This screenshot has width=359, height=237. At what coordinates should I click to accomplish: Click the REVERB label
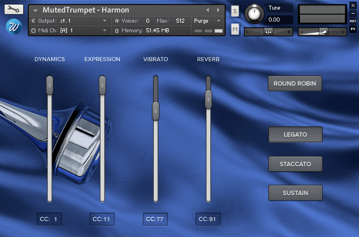click(x=208, y=60)
